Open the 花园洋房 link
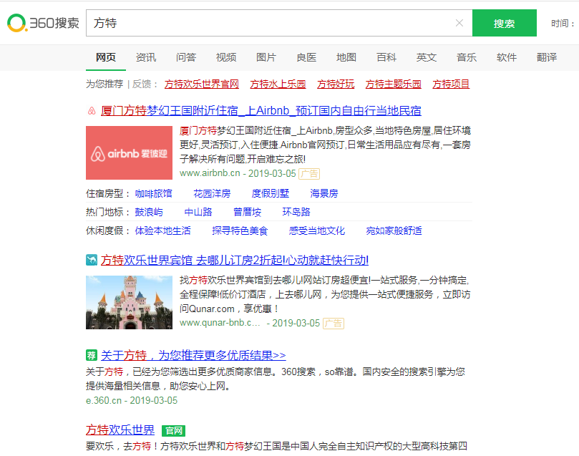Viewport: 579px width, 456px height. [212, 193]
